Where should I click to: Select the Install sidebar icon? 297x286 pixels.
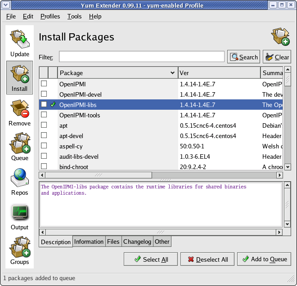pos(19,78)
